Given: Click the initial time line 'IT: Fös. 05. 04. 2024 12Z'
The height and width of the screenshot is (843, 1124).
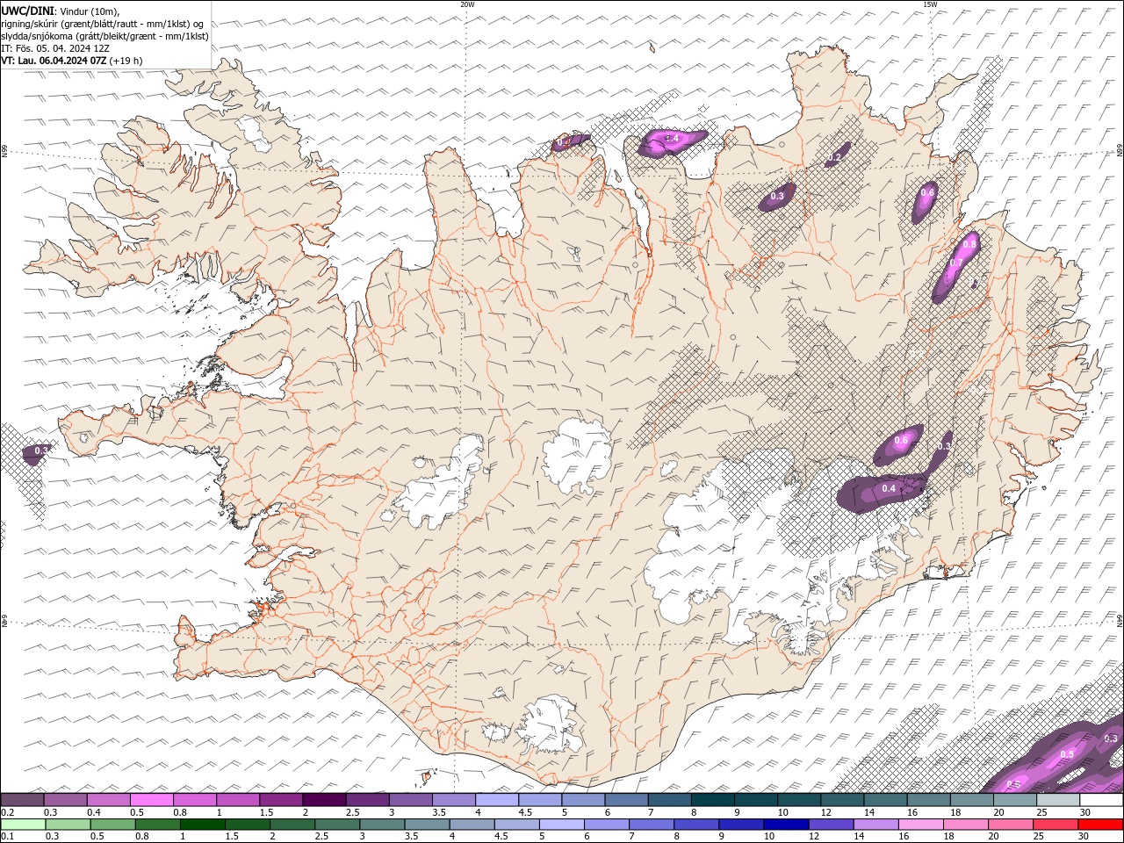Looking at the screenshot, I should [55, 48].
